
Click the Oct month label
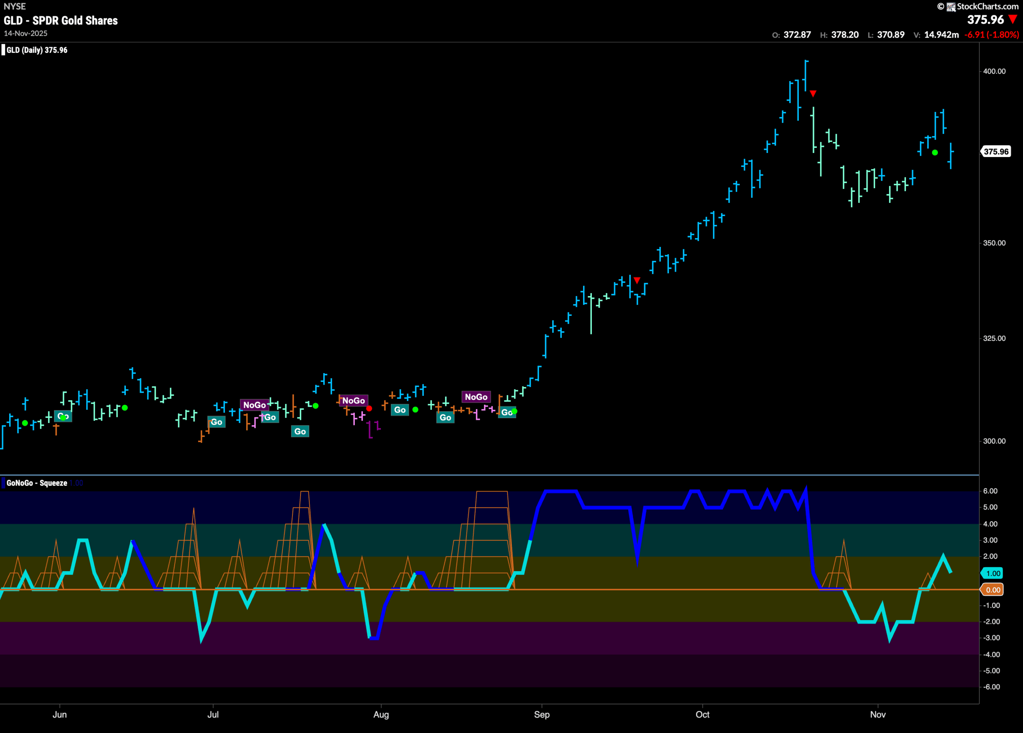coord(702,715)
